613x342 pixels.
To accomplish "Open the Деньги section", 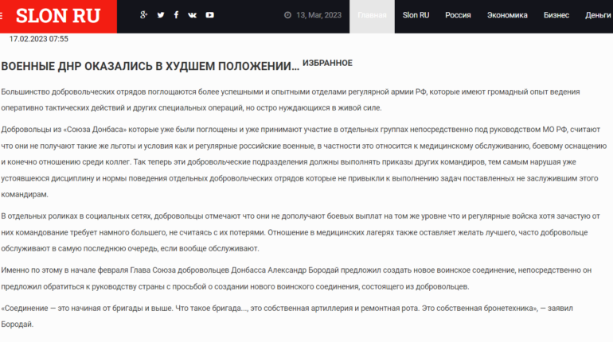I will (598, 15).
